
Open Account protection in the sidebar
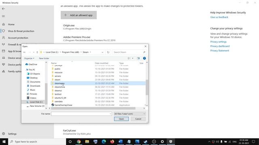pos(18,38)
